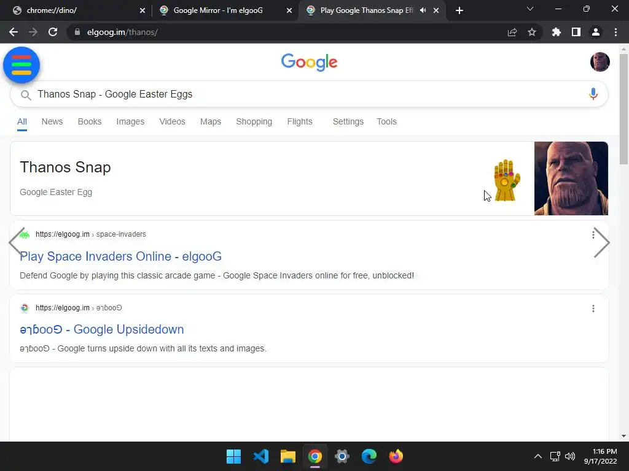This screenshot has width=629, height=471.
Task: Switch to Google Mirror tab
Action: 225,10
